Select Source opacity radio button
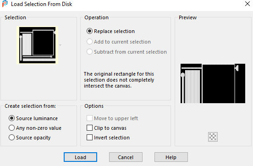This screenshot has width=253, height=166. 11,138
